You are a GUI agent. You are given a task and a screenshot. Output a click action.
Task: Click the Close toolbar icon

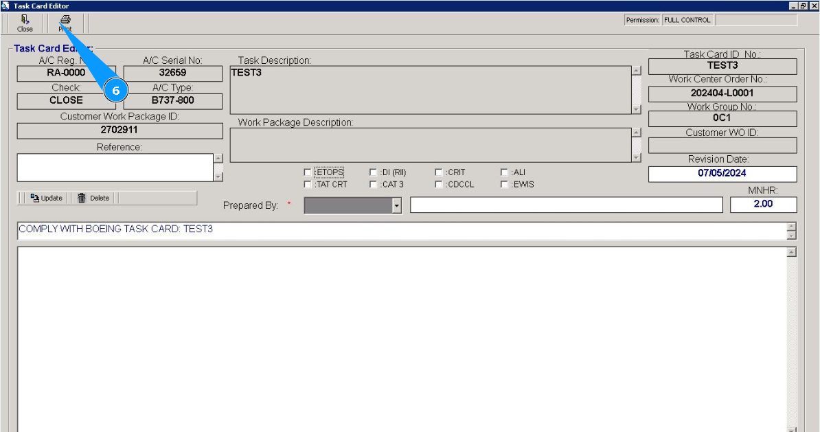[x=25, y=23]
